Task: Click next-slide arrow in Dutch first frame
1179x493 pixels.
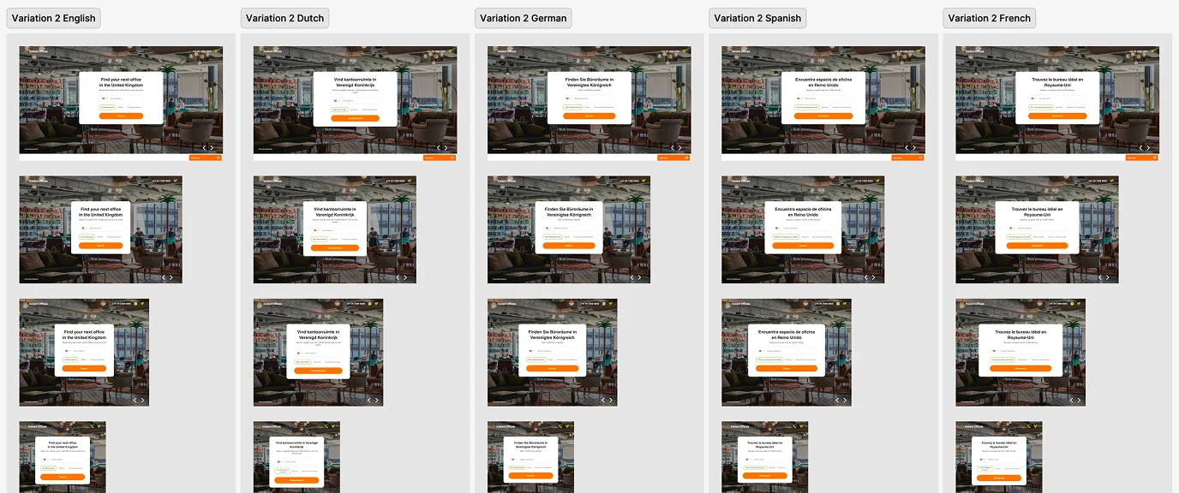Action: coord(446,148)
